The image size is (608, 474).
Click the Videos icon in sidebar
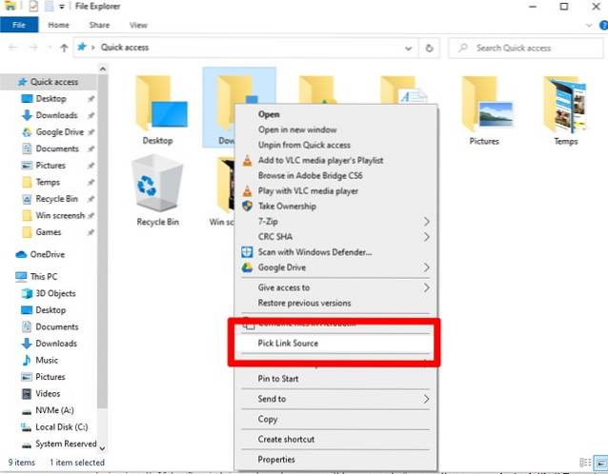click(x=27, y=394)
